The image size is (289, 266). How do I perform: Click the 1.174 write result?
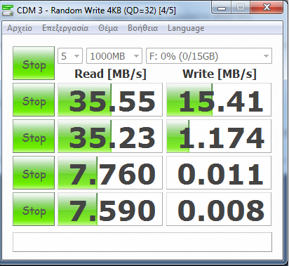click(219, 136)
